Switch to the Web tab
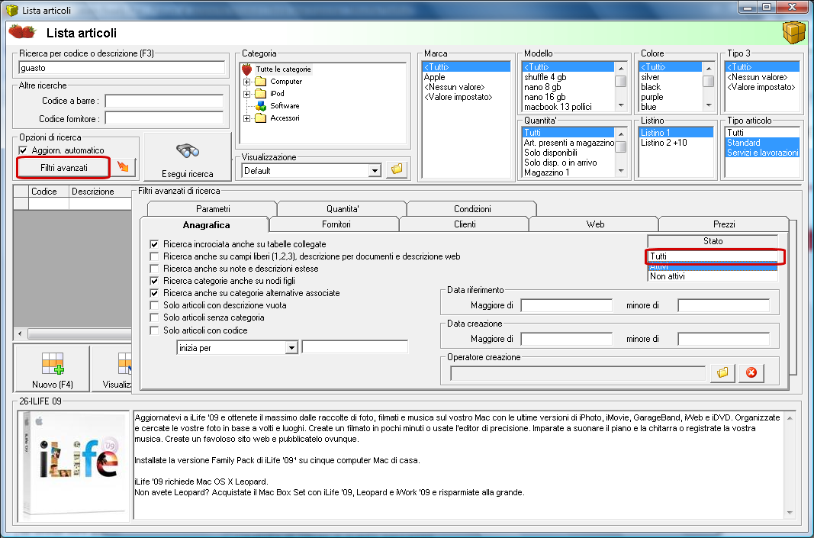Viewport: 814px width, 538px height. click(595, 224)
